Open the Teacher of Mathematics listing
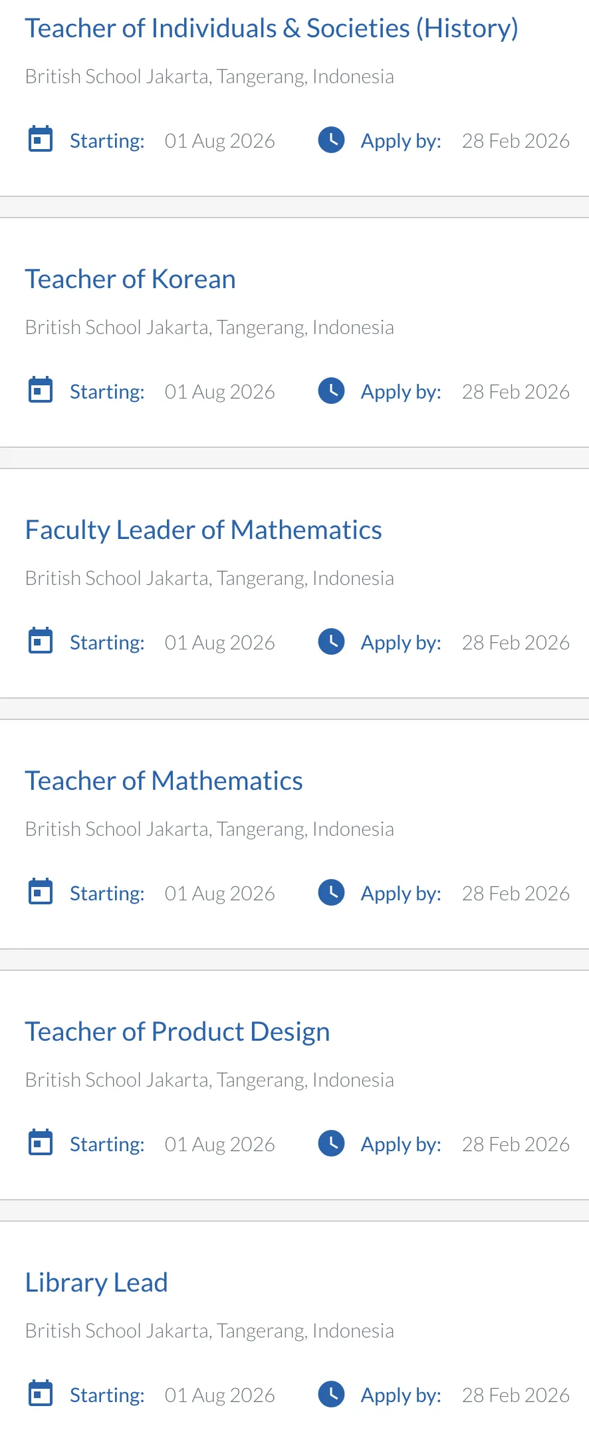Image resolution: width=589 pixels, height=1440 pixels. [x=164, y=781]
